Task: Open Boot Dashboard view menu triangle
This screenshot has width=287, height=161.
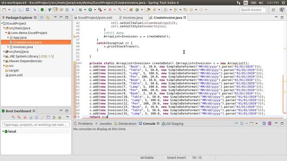Action: pos(67,117)
